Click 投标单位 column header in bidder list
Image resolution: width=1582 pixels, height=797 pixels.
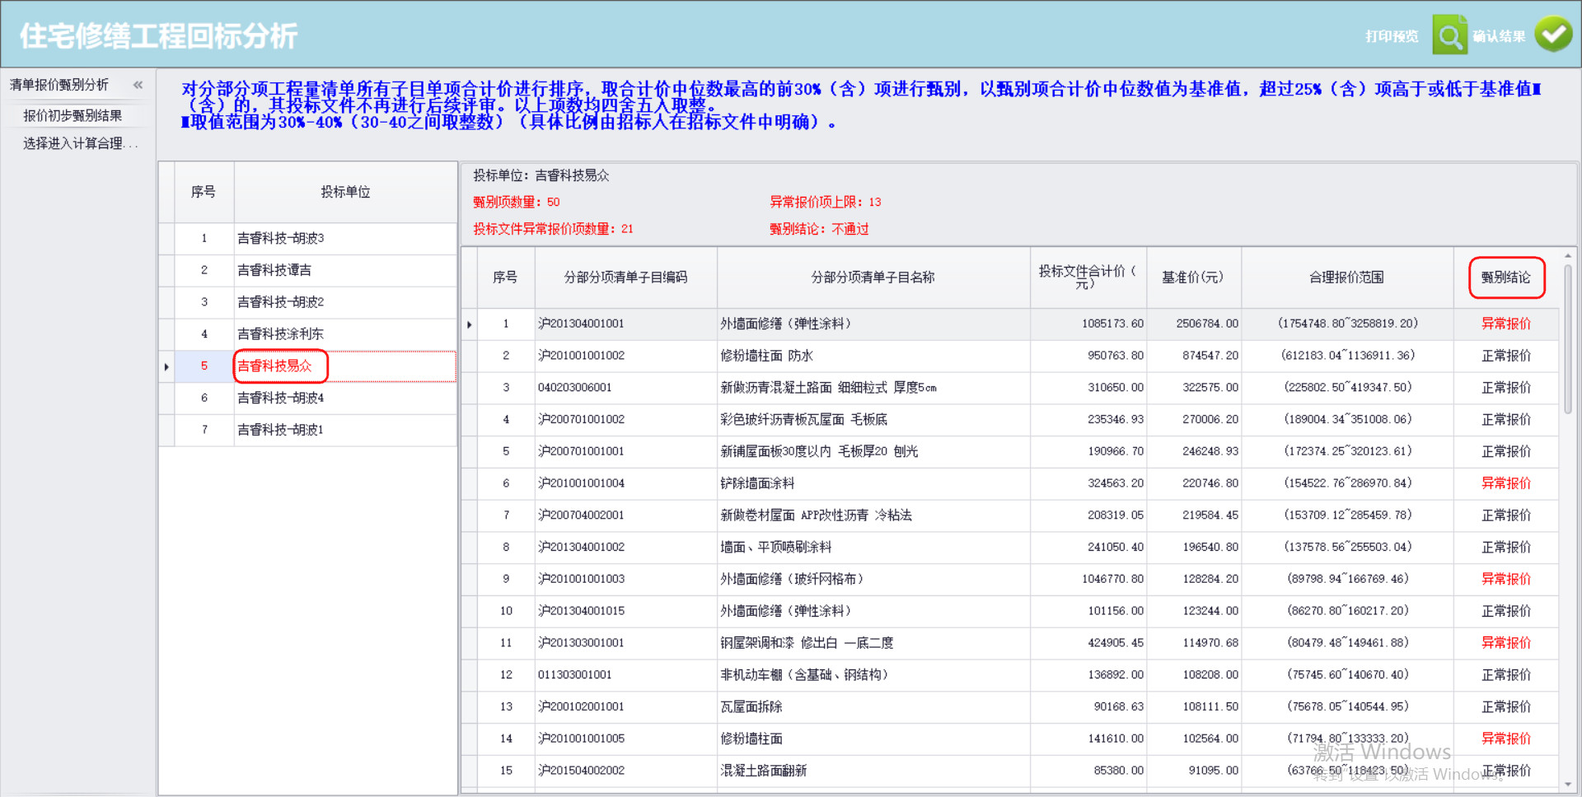click(x=345, y=192)
